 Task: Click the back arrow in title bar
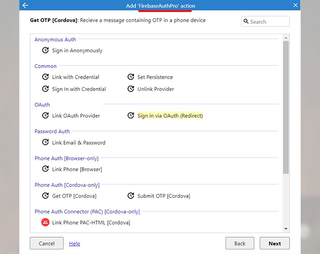[x=25, y=6]
